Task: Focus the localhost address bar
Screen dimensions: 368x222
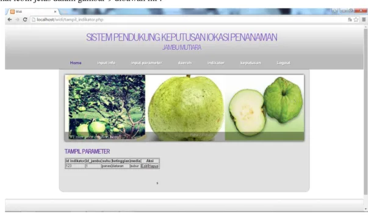Action: click(188, 20)
